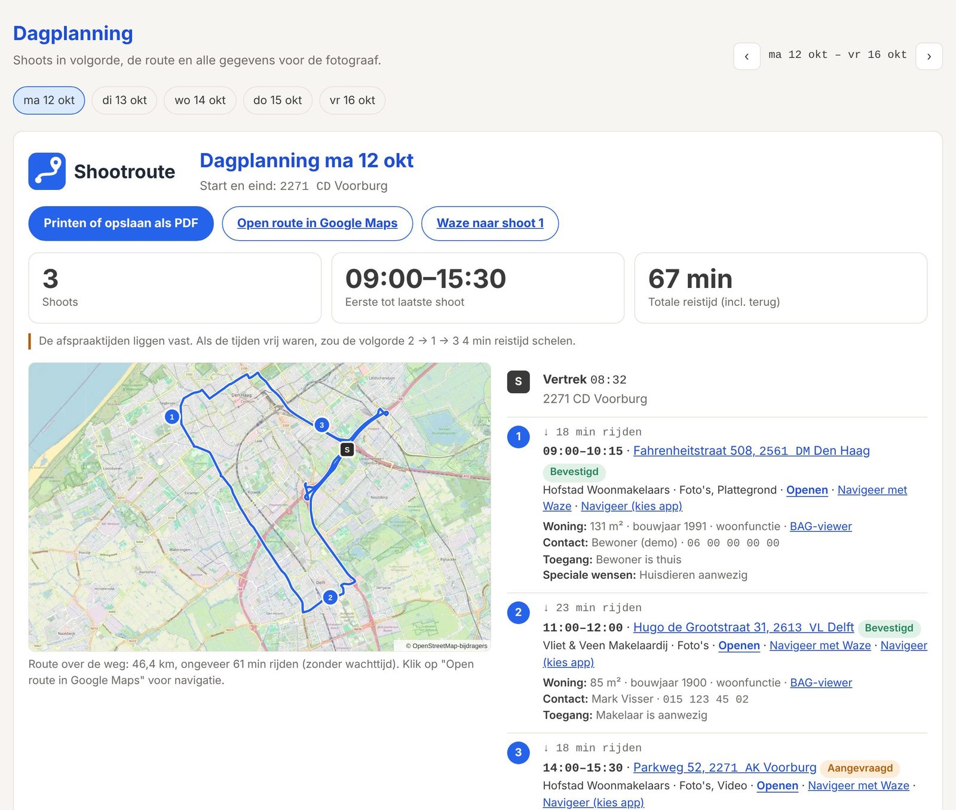Click the Huisdieren aanwezig note
This screenshot has width=956, height=810.
(x=693, y=575)
